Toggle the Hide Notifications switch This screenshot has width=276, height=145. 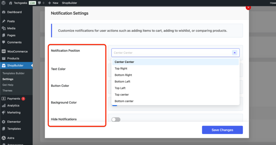[116, 120]
